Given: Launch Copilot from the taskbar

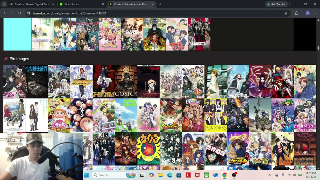Looking at the screenshot, I should [x=151, y=175].
